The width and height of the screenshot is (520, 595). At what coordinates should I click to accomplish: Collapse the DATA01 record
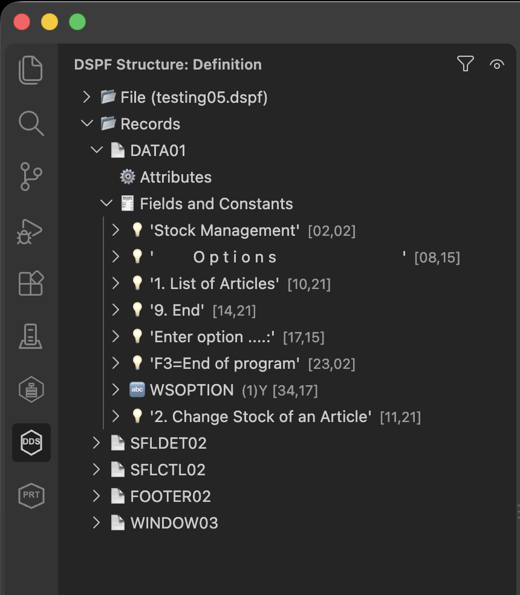(97, 151)
